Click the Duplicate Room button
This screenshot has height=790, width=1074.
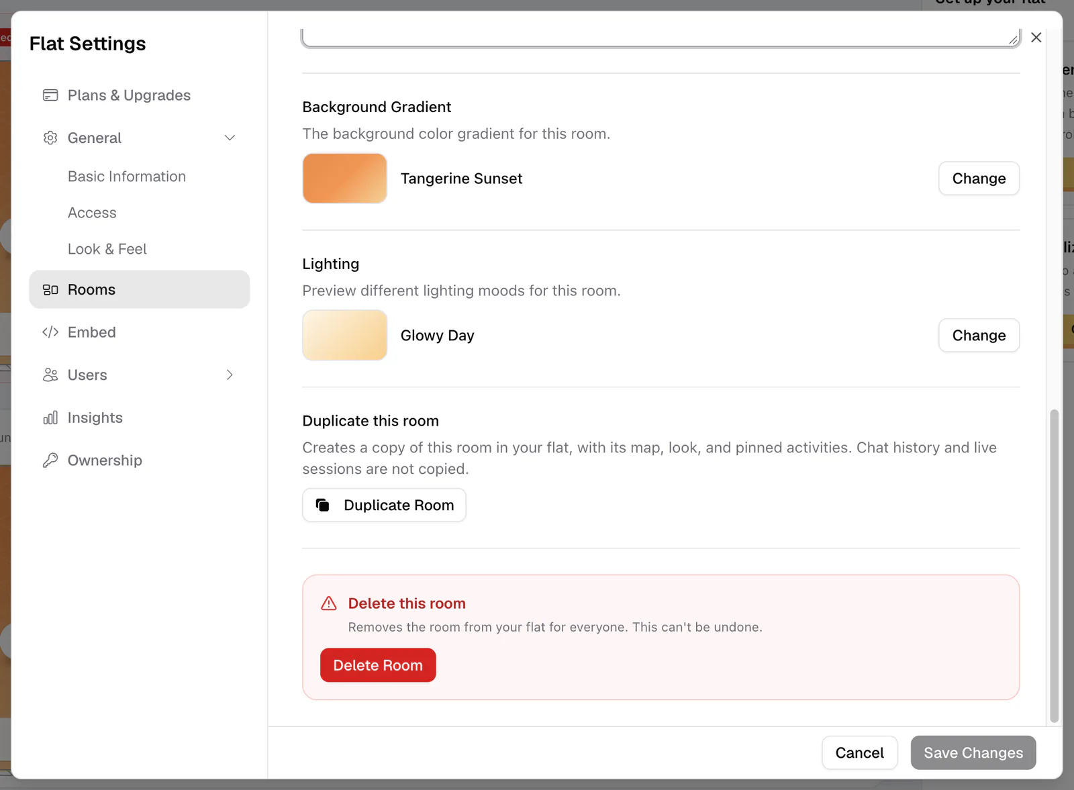coord(384,505)
